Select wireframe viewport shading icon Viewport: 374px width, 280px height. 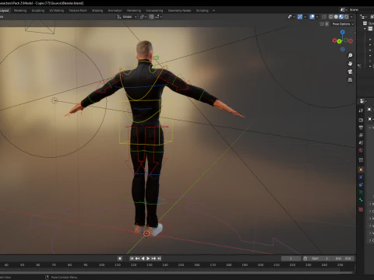tap(331, 16)
